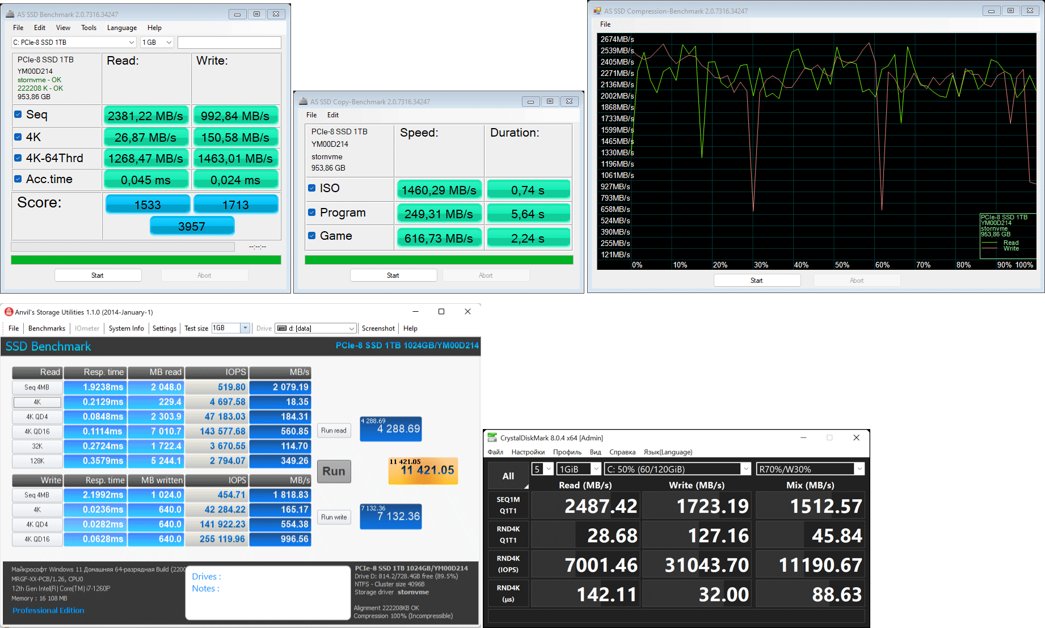Click the CrystalDiskMark title bar icon
This screenshot has height=628, width=1045.
[x=492, y=438]
